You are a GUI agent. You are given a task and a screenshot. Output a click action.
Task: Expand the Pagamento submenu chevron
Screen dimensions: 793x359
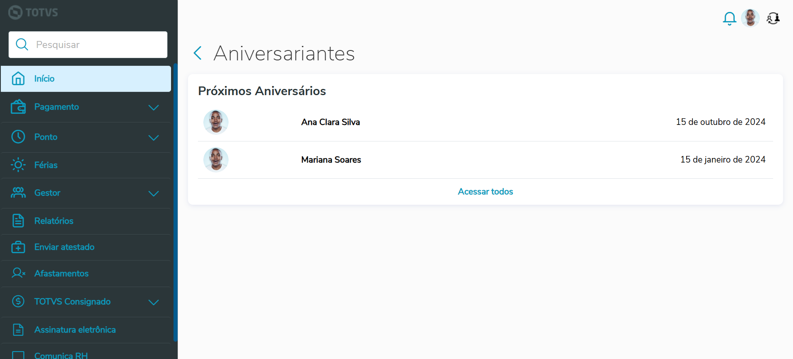[x=154, y=108]
